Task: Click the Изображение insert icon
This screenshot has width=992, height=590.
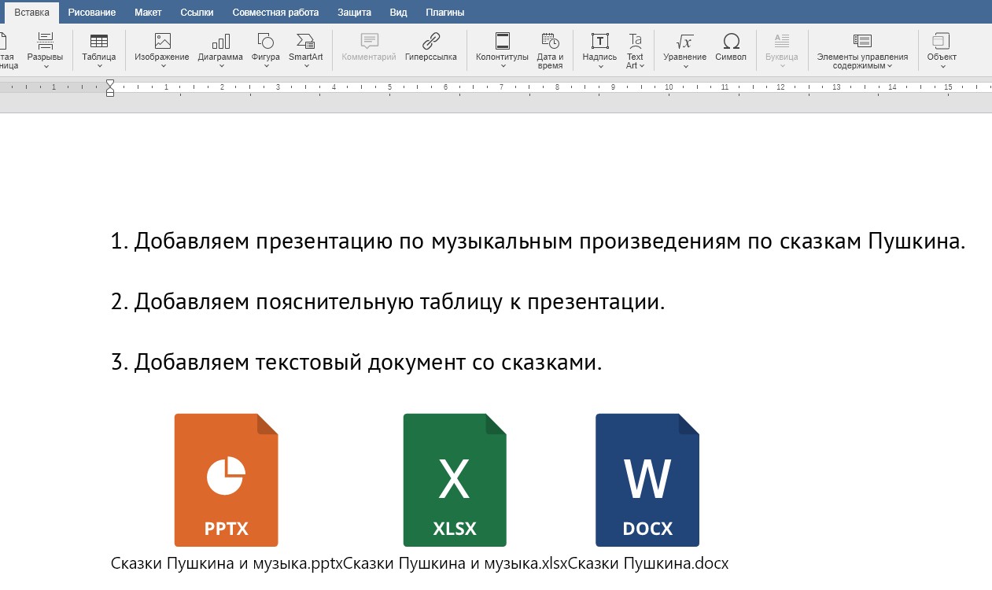Action: (x=162, y=41)
